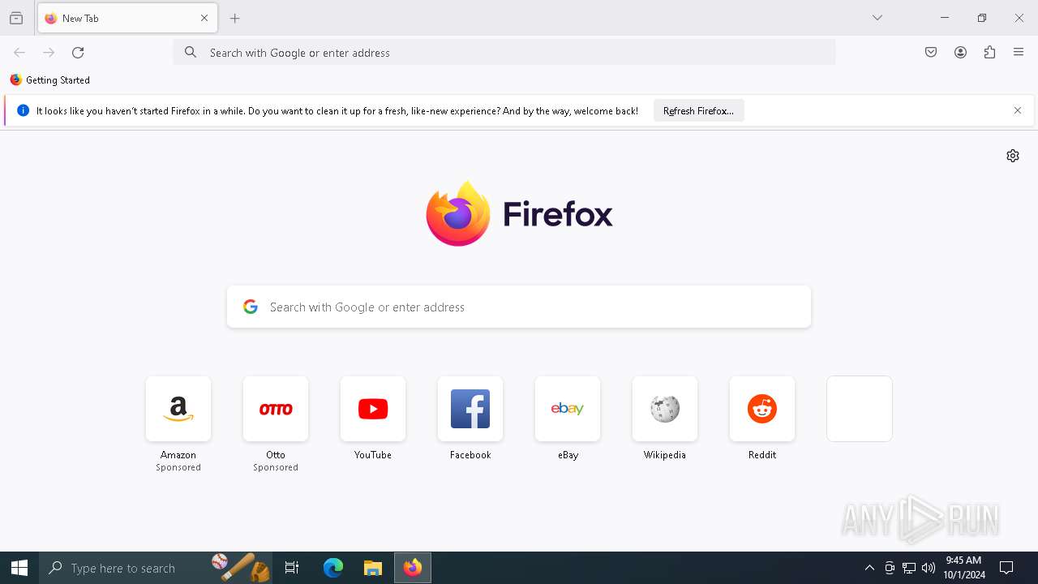Click the info icon in notification bar
Viewport: 1038px width, 584px height.
(23, 111)
